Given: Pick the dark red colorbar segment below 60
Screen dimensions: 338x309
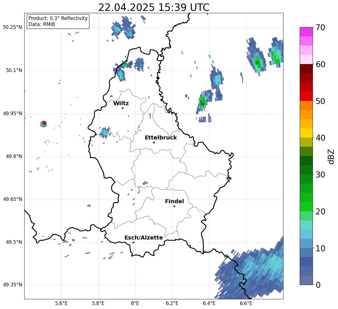Looking at the screenshot, I should [306, 68].
